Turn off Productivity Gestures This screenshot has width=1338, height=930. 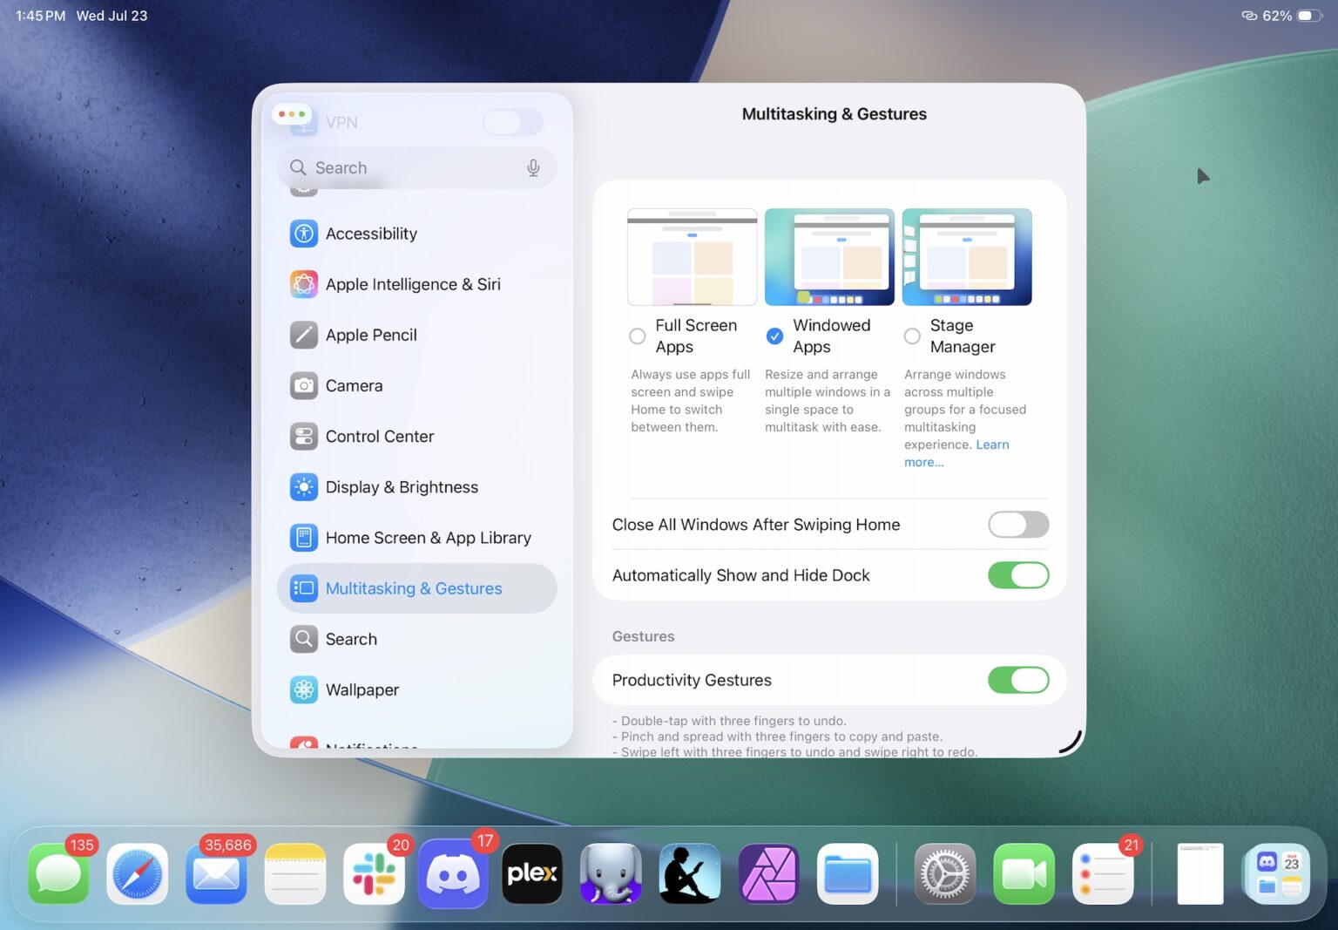(x=1017, y=680)
